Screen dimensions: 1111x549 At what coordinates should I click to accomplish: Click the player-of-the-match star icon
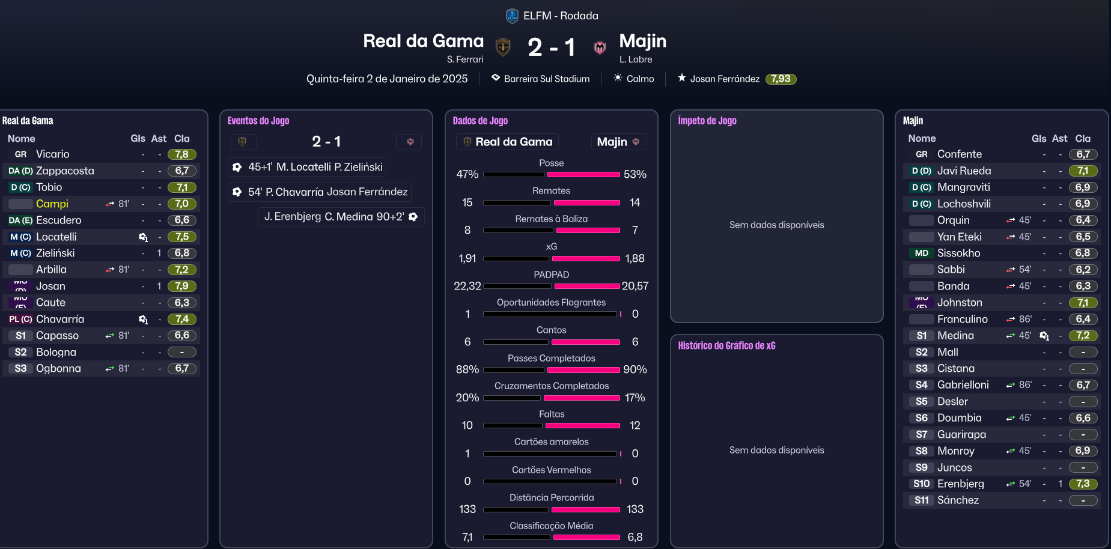click(682, 78)
